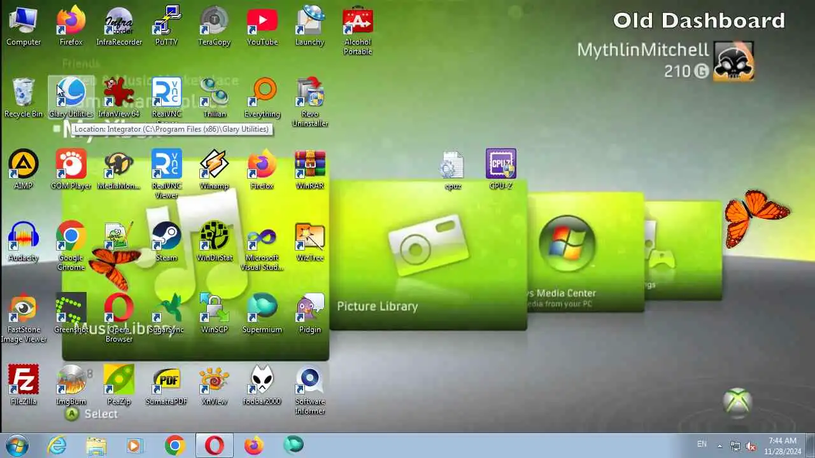Launch AIMP music player shortcut
The height and width of the screenshot is (458, 815).
pyautogui.click(x=24, y=170)
